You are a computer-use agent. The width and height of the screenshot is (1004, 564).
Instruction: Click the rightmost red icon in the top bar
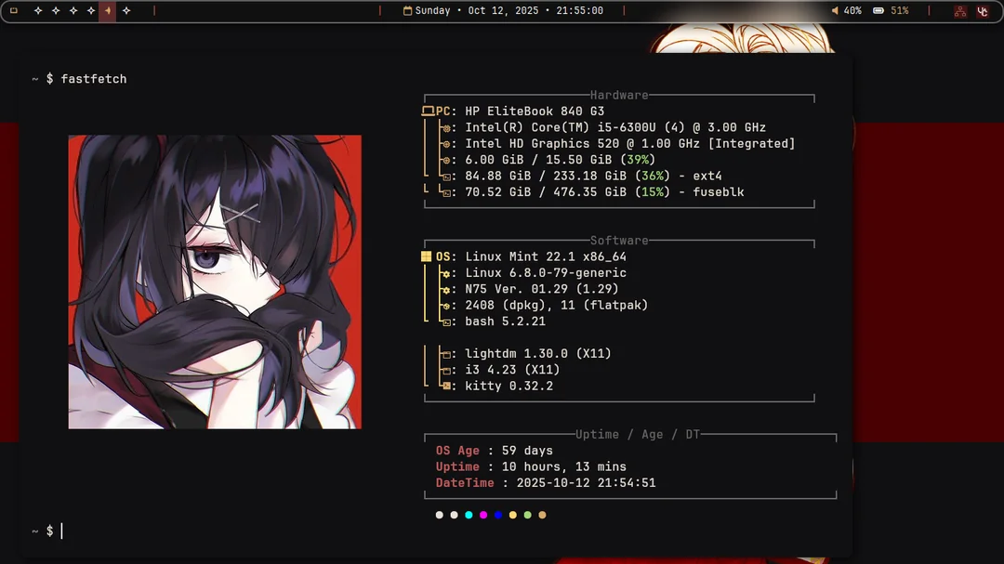(983, 11)
